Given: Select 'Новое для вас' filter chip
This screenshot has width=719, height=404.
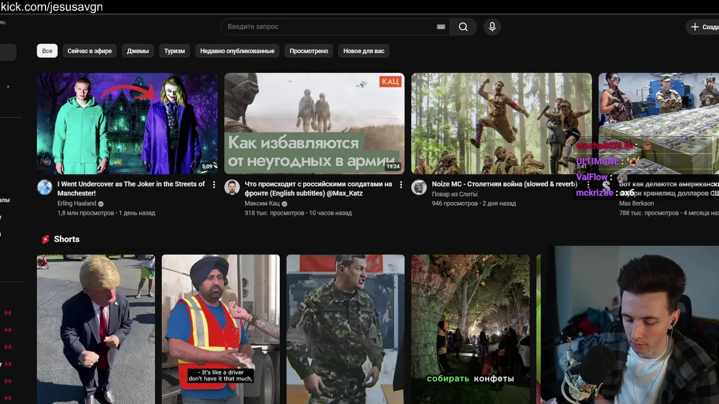Looking at the screenshot, I should click(x=363, y=51).
